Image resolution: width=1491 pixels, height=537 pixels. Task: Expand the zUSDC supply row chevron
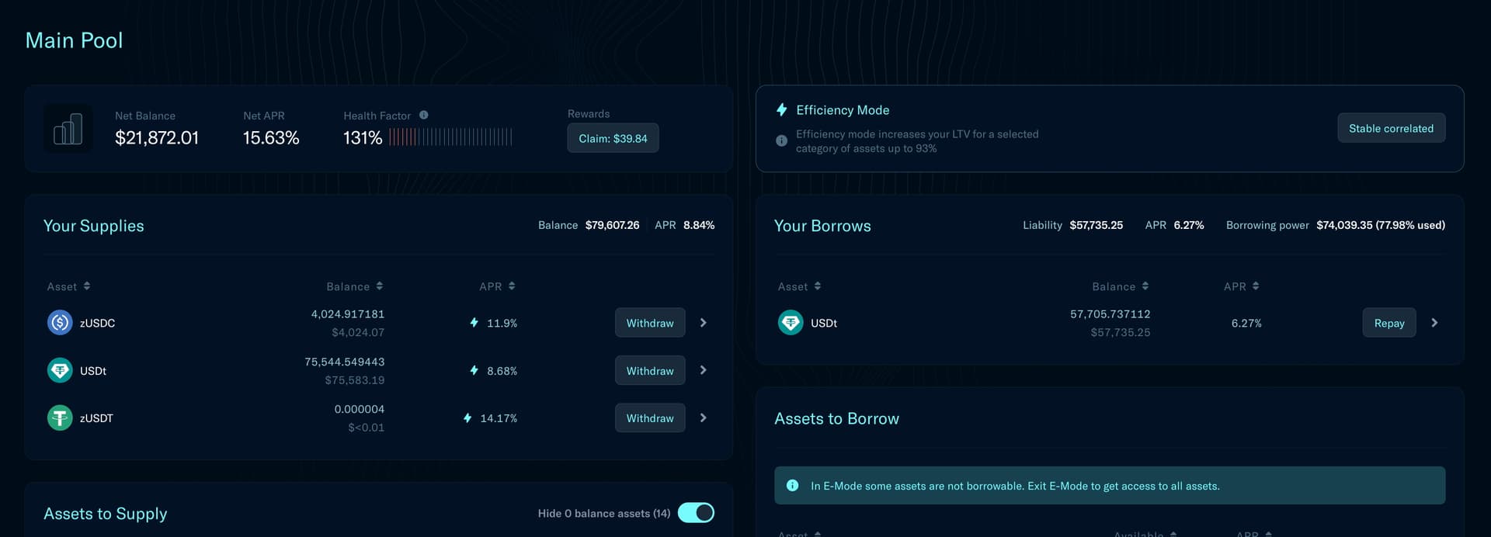pos(704,323)
